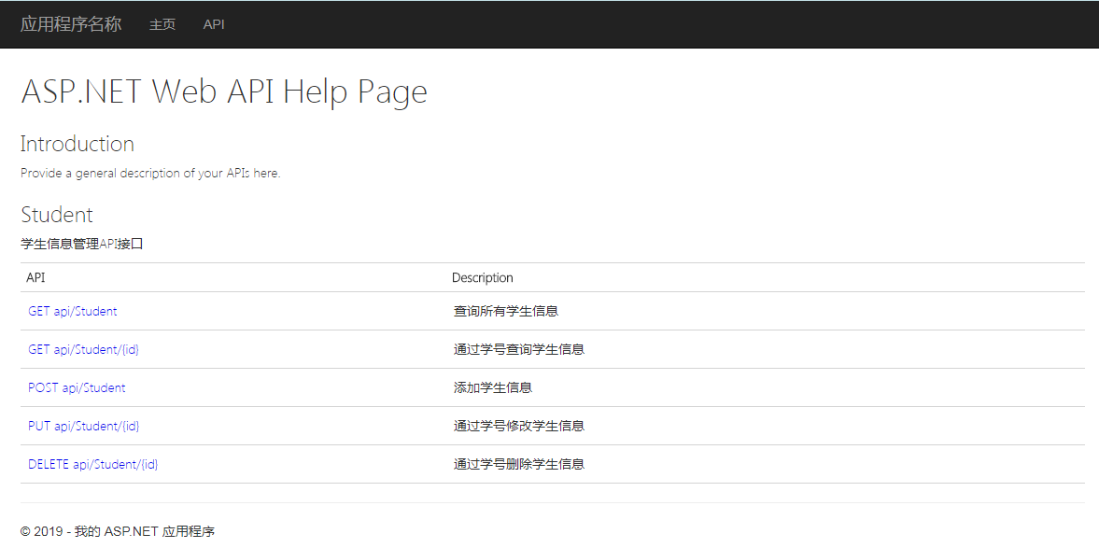The image size is (1099, 548).
Task: Click the API column header
Action: coord(35,277)
